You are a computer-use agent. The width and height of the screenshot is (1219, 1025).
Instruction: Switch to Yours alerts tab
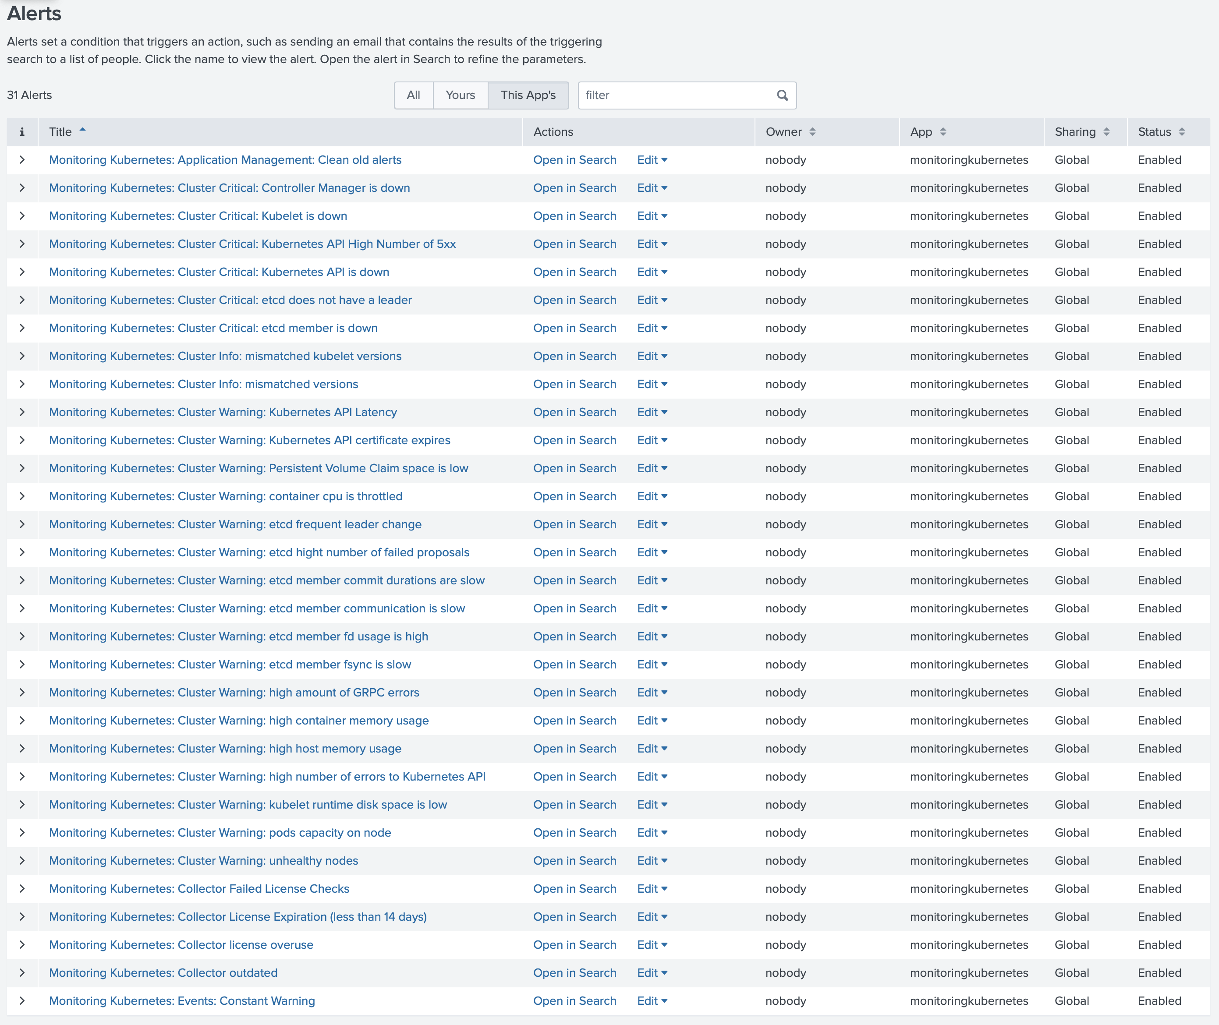(461, 95)
